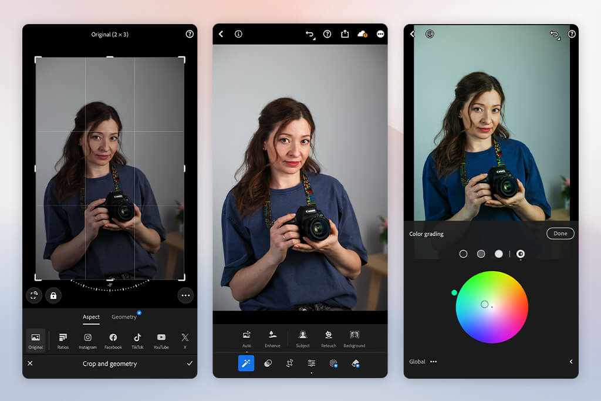Adjust the straighten angle dial
Image resolution: width=601 pixels, height=401 pixels.
[110, 285]
